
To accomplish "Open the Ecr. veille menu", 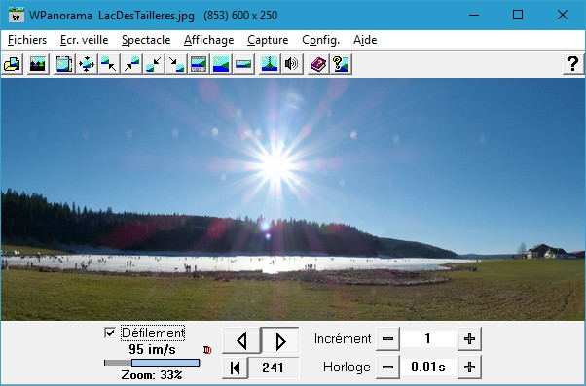I will point(84,40).
